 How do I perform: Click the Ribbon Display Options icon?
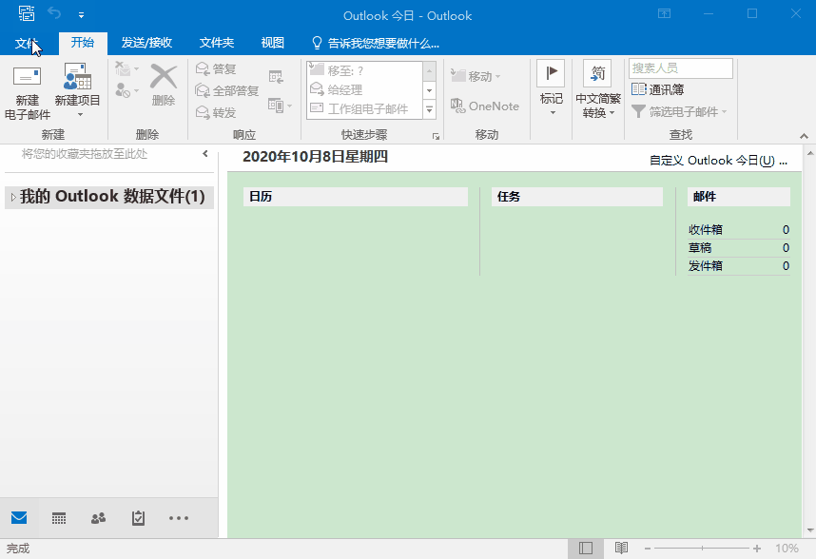pyautogui.click(x=665, y=14)
